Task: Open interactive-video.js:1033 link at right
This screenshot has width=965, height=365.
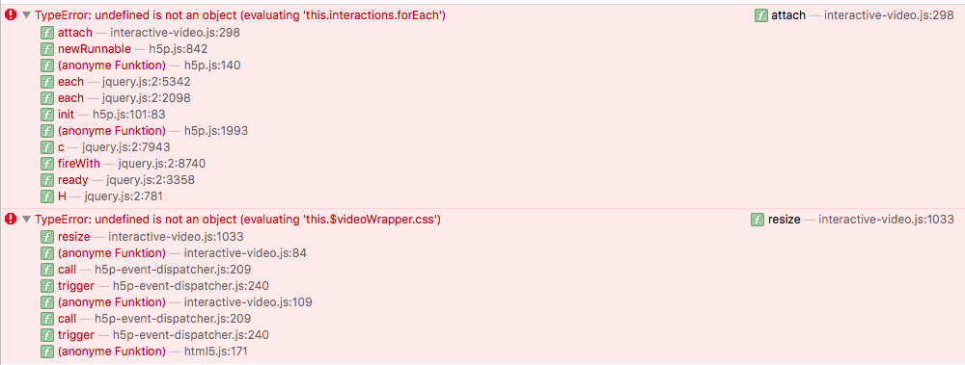Action: pos(886,219)
